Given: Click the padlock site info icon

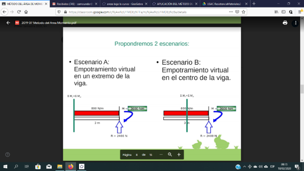Looking at the screenshot, I should (x=65, y=12).
